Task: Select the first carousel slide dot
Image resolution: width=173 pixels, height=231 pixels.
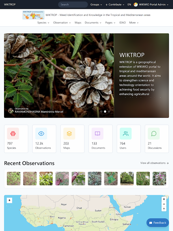Action: pos(101,111)
